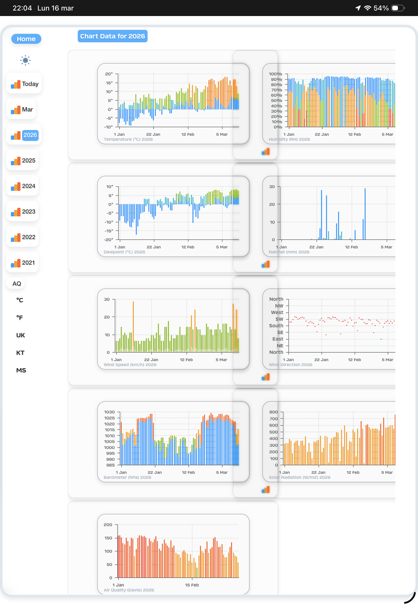Open the Today charts page
This screenshot has width=418, height=606.
pos(24,84)
